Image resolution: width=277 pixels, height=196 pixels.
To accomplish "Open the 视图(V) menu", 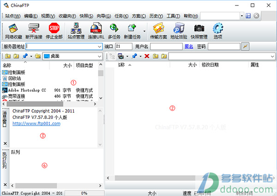I will (x=48, y=16).
